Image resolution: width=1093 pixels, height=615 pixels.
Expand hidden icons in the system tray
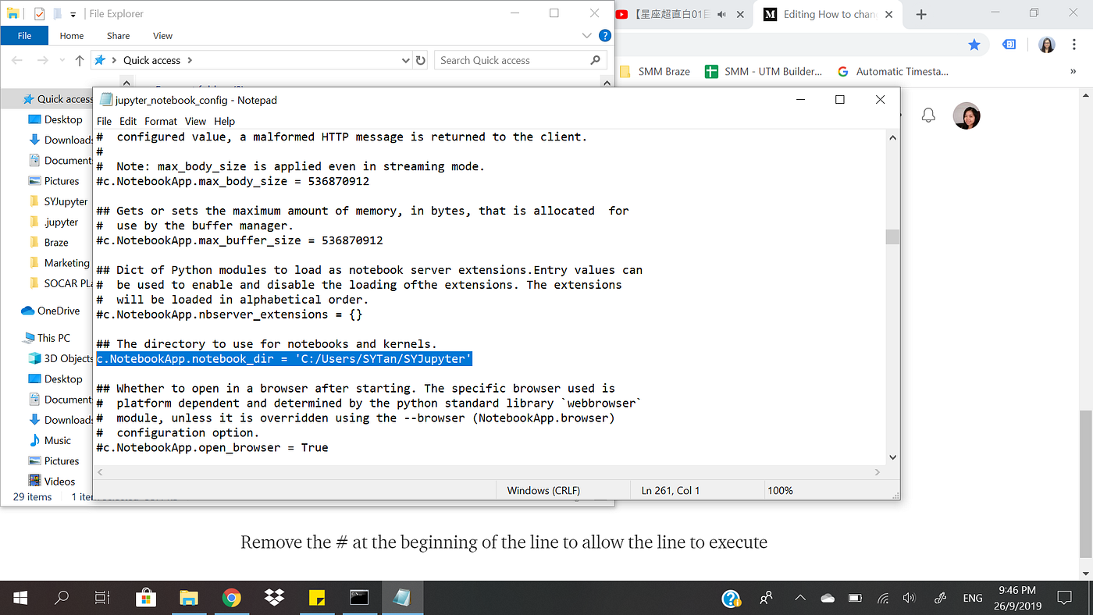point(800,597)
